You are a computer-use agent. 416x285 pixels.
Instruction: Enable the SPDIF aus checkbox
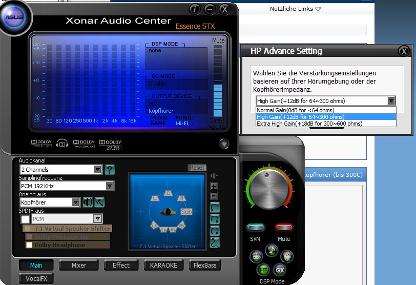[x=25, y=219]
